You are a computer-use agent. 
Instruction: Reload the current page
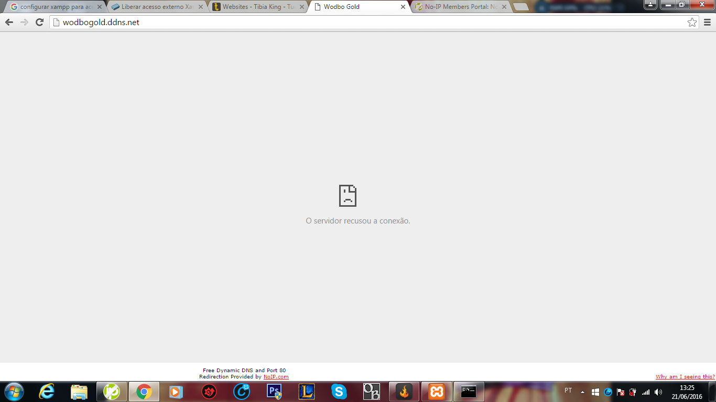(39, 22)
